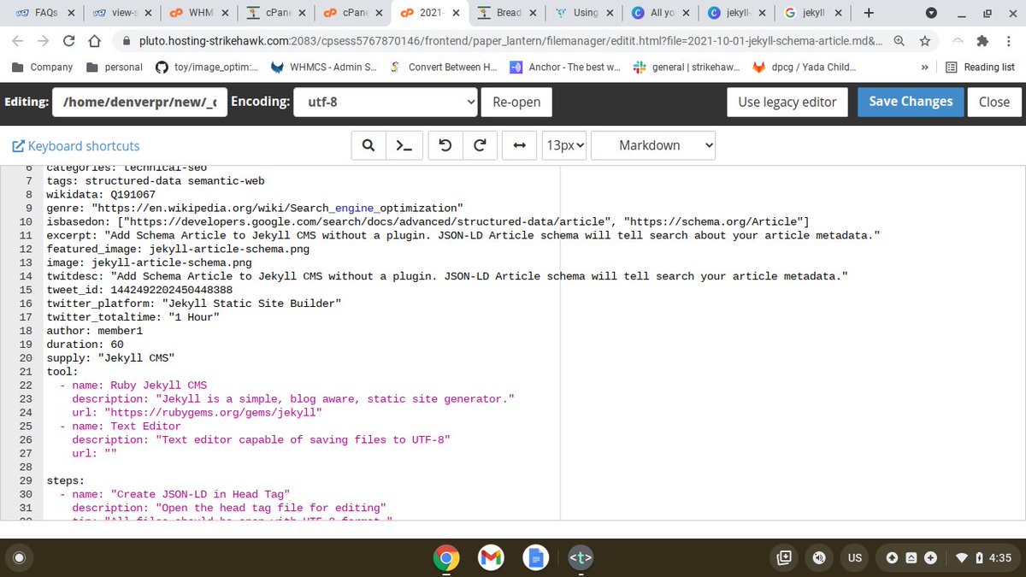Open the ChromeOS launcher circle button
The image size is (1026, 577).
click(21, 558)
